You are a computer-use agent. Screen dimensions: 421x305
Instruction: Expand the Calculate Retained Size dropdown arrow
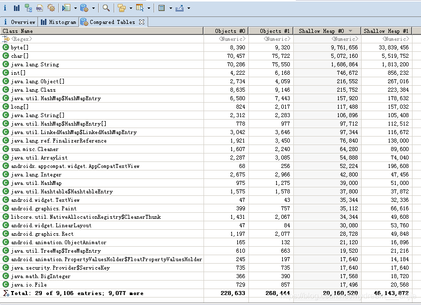(171, 8)
